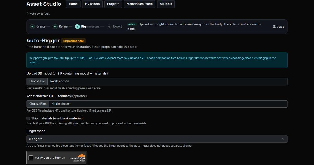Click the NEXT label badge
The width and height of the screenshot is (314, 165).
click(x=132, y=24)
